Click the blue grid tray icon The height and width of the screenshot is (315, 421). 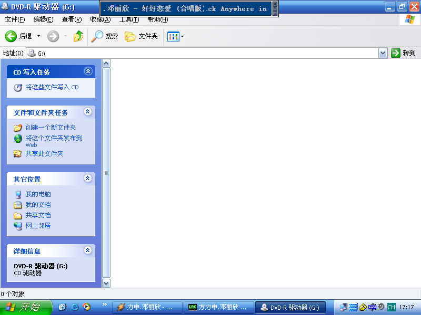pyautogui.click(x=353, y=307)
